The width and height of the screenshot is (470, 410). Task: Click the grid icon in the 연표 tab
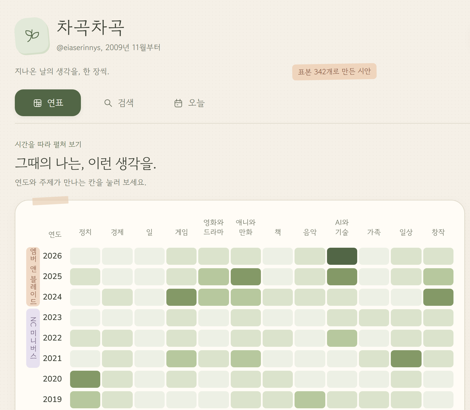[x=38, y=103]
